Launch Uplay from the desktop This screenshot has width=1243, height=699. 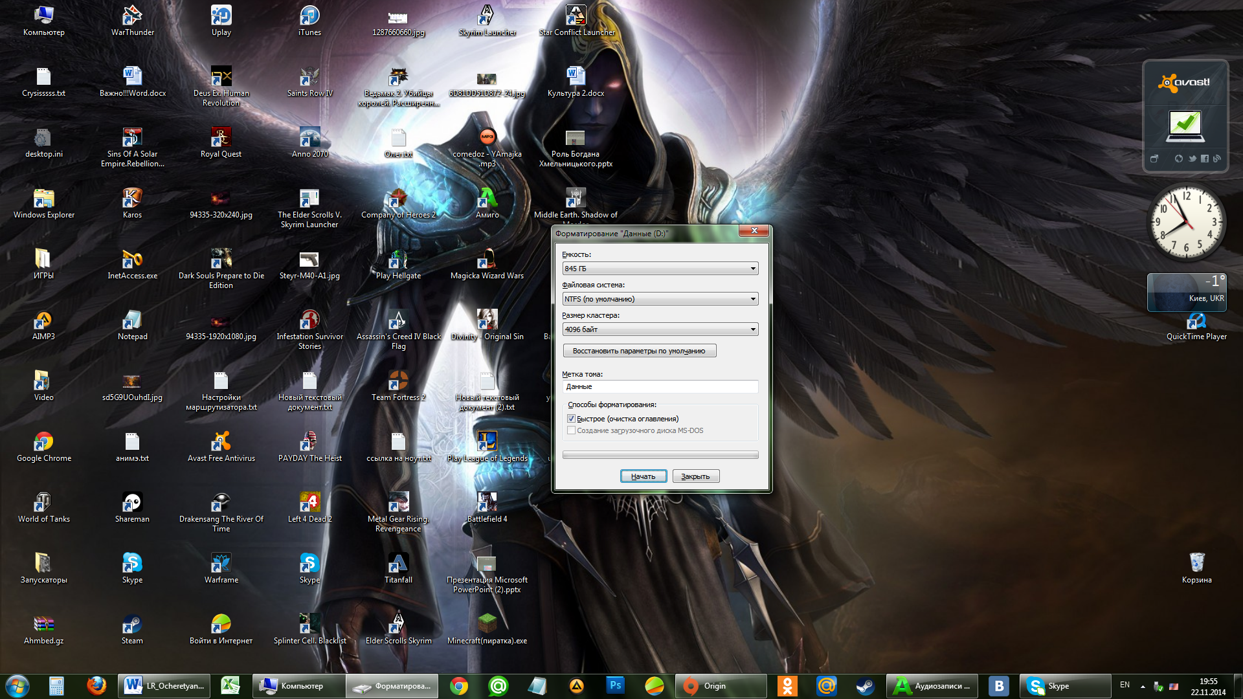pos(221,21)
